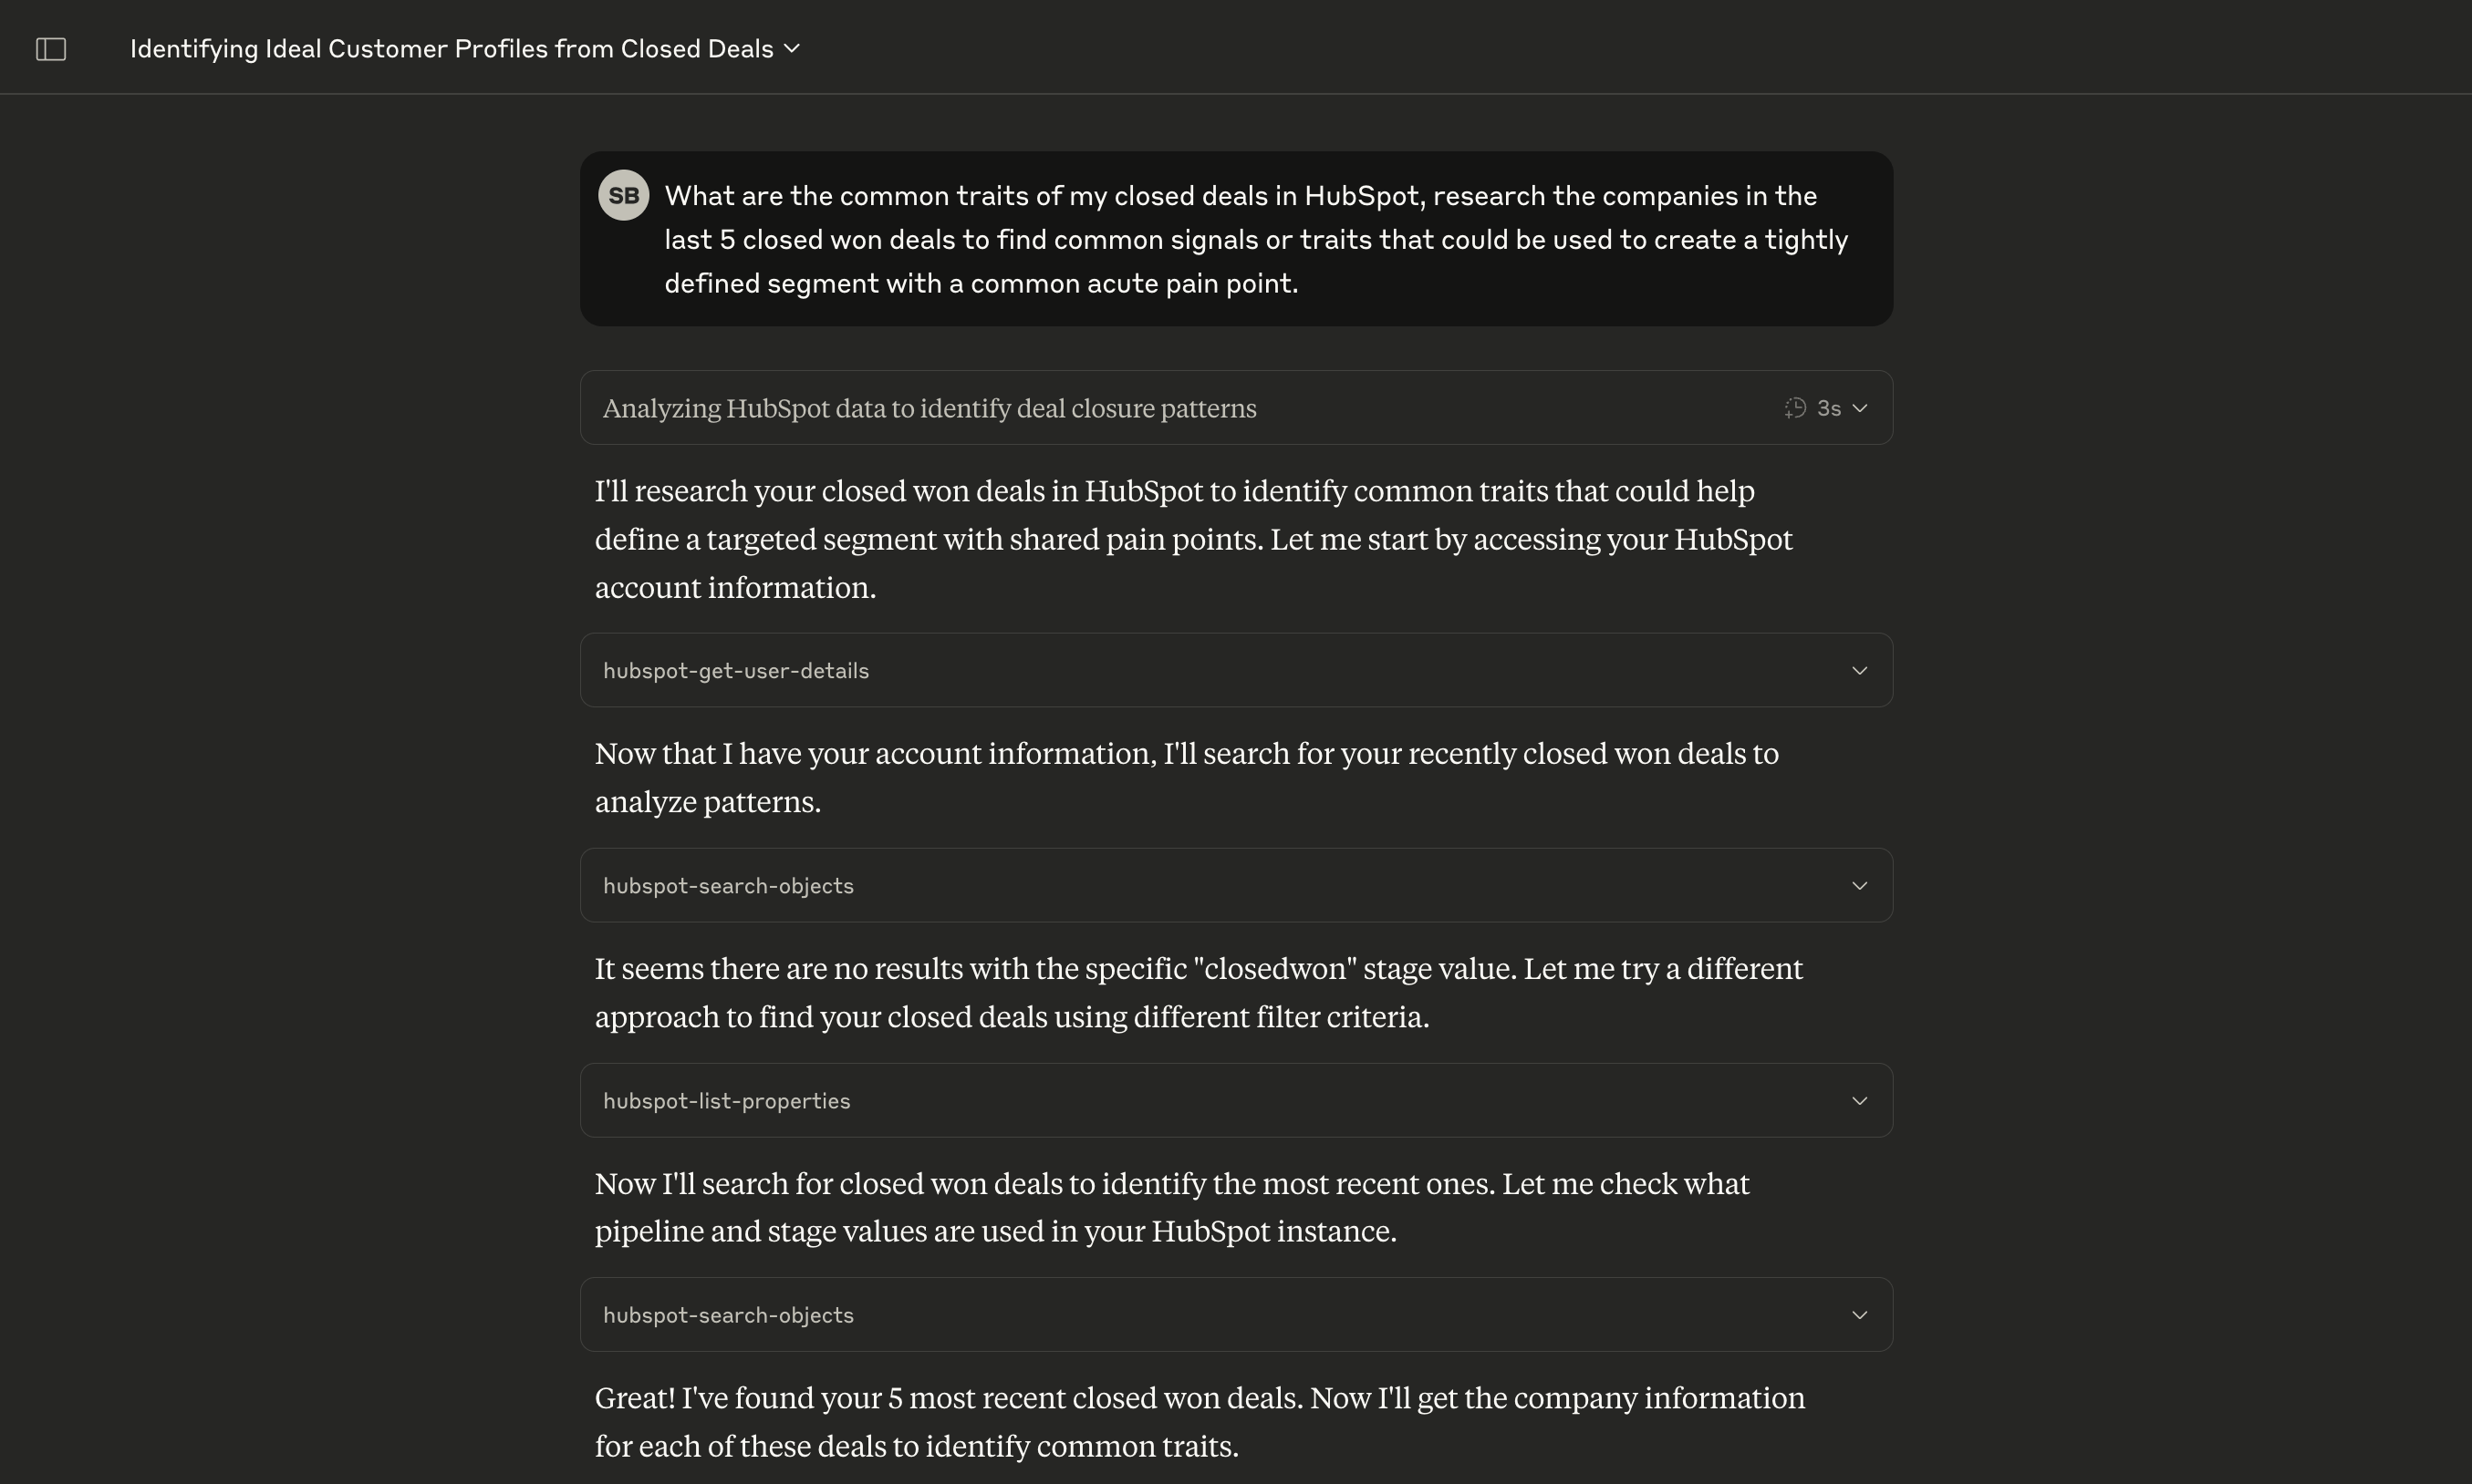The width and height of the screenshot is (2472, 1484).
Task: Expand hubspot-list-properties chevron
Action: click(1860, 1100)
